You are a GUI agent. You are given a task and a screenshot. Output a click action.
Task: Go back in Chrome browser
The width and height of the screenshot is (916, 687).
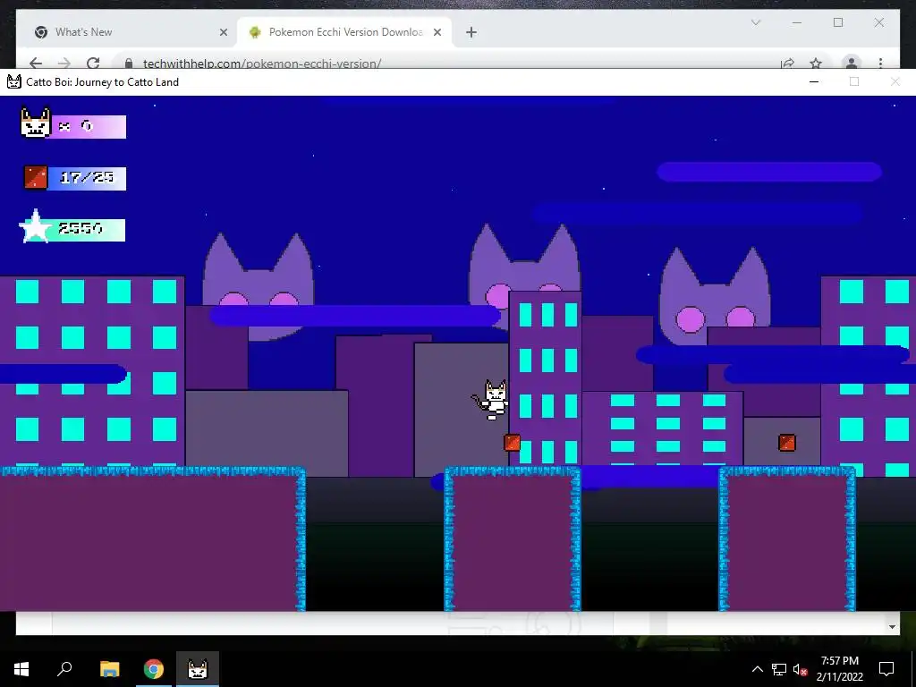[36, 64]
